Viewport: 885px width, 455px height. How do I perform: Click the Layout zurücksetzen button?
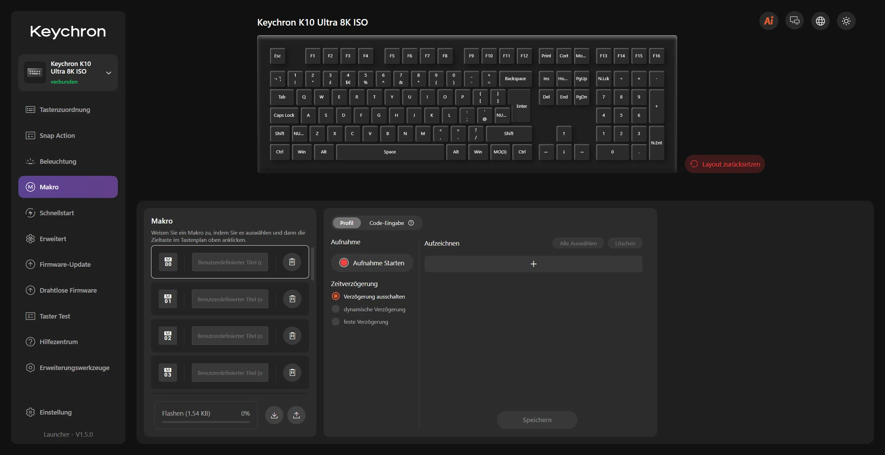coord(725,164)
